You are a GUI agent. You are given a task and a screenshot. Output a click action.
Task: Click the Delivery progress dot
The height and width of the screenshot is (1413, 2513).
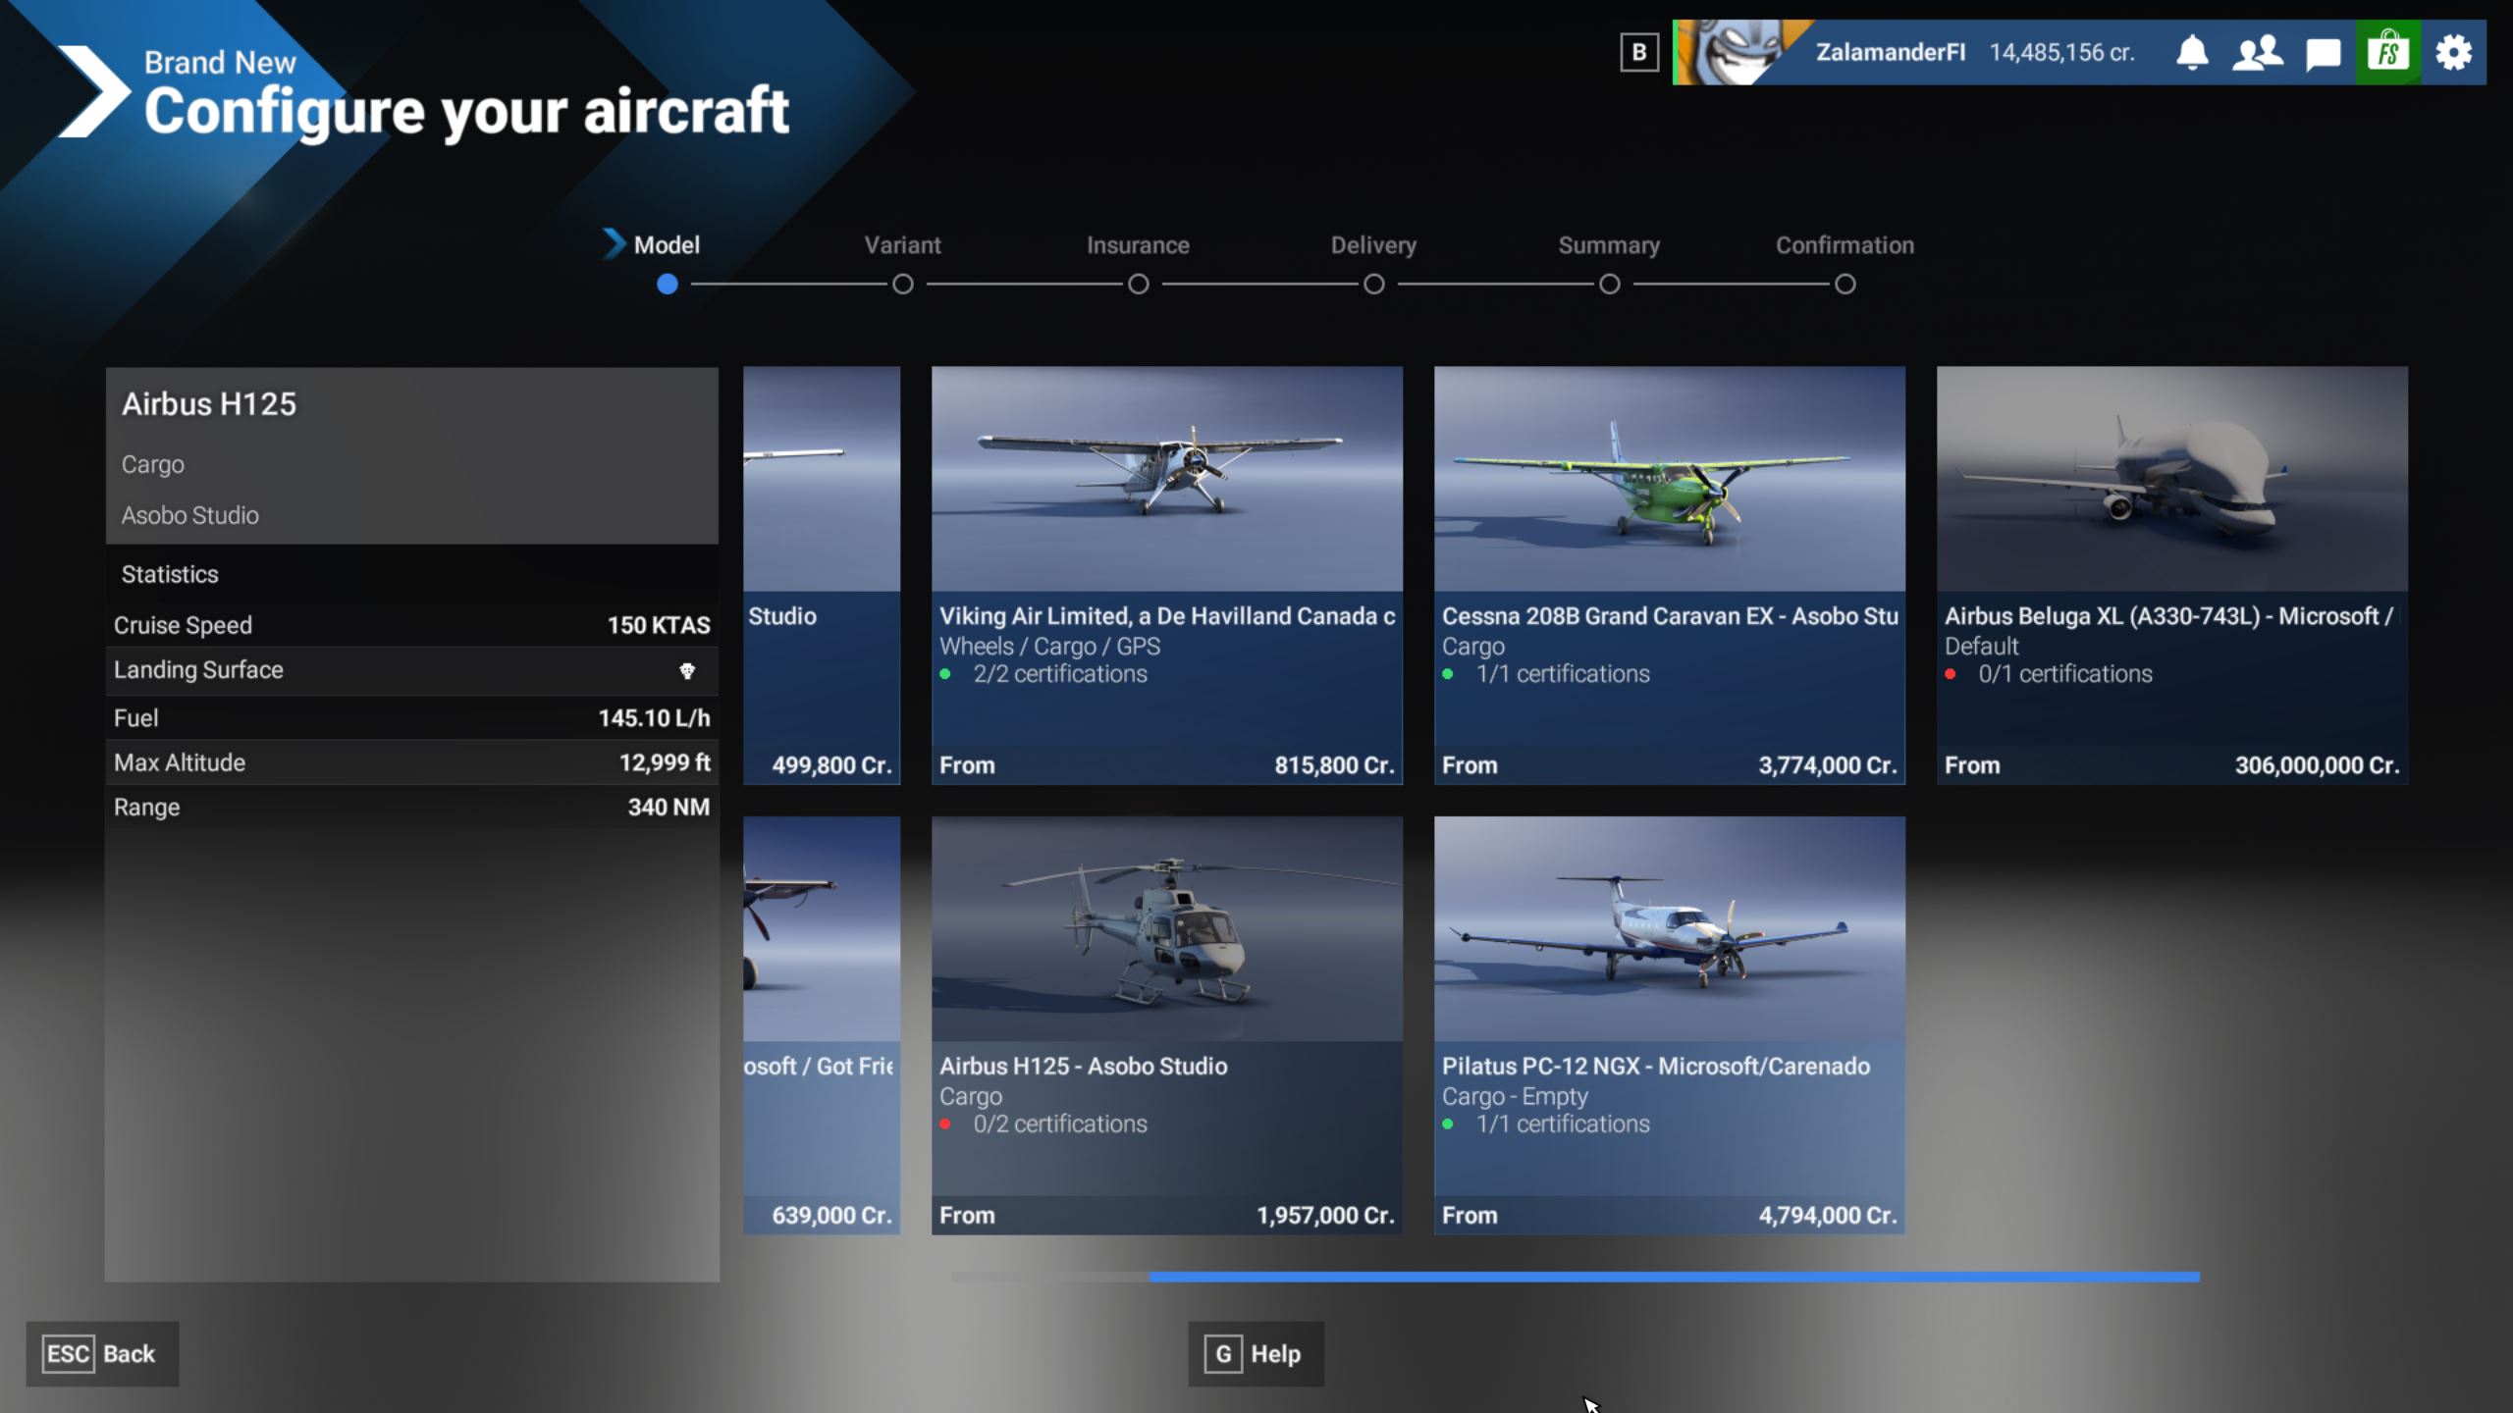coord(1374,285)
